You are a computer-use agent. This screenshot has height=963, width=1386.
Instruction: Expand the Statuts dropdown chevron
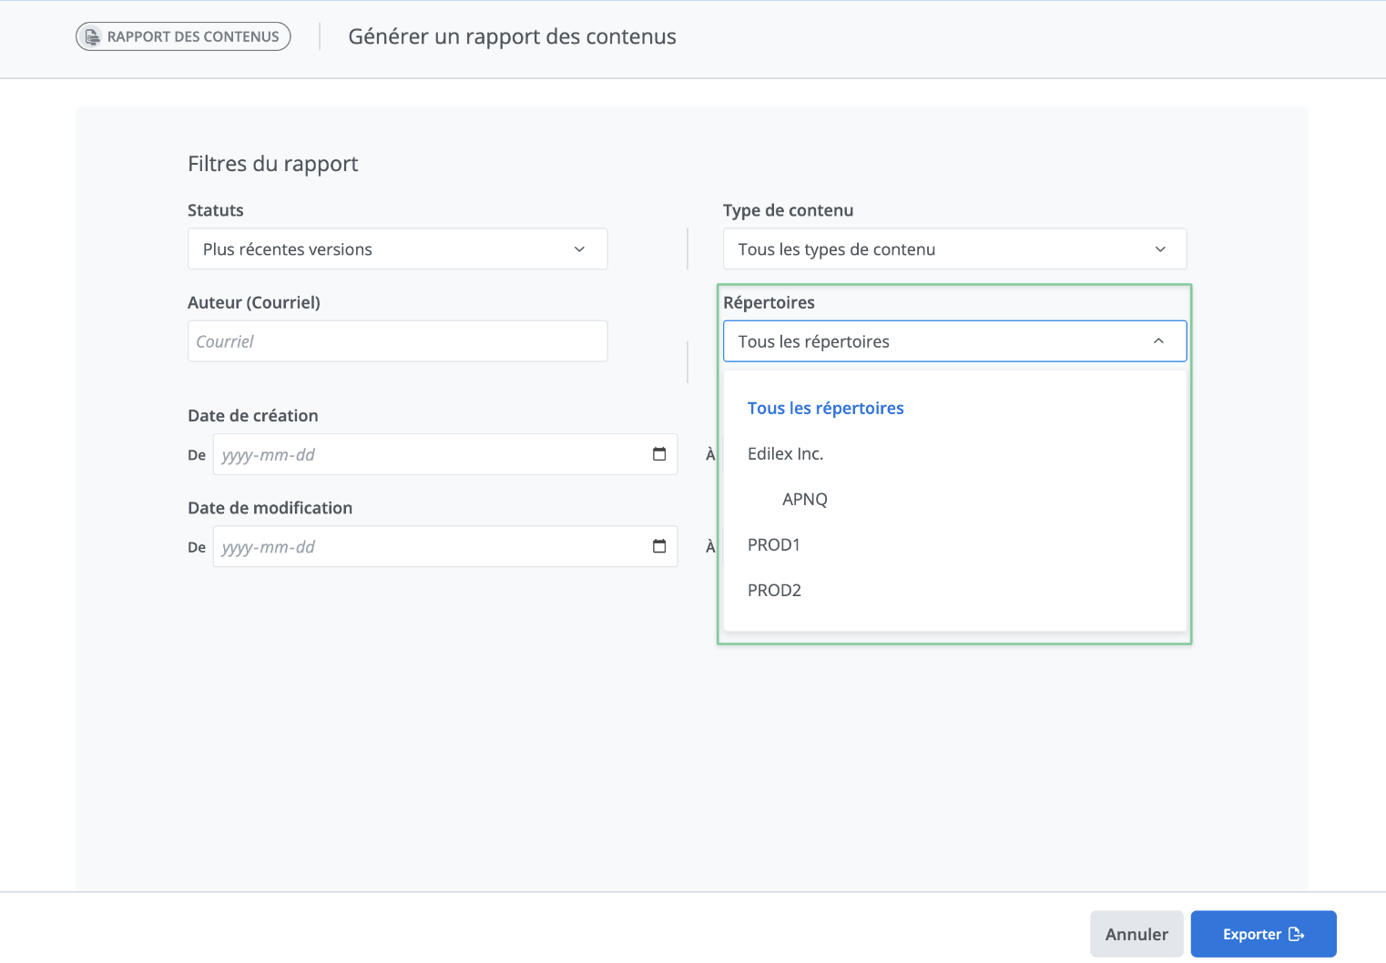tap(579, 249)
